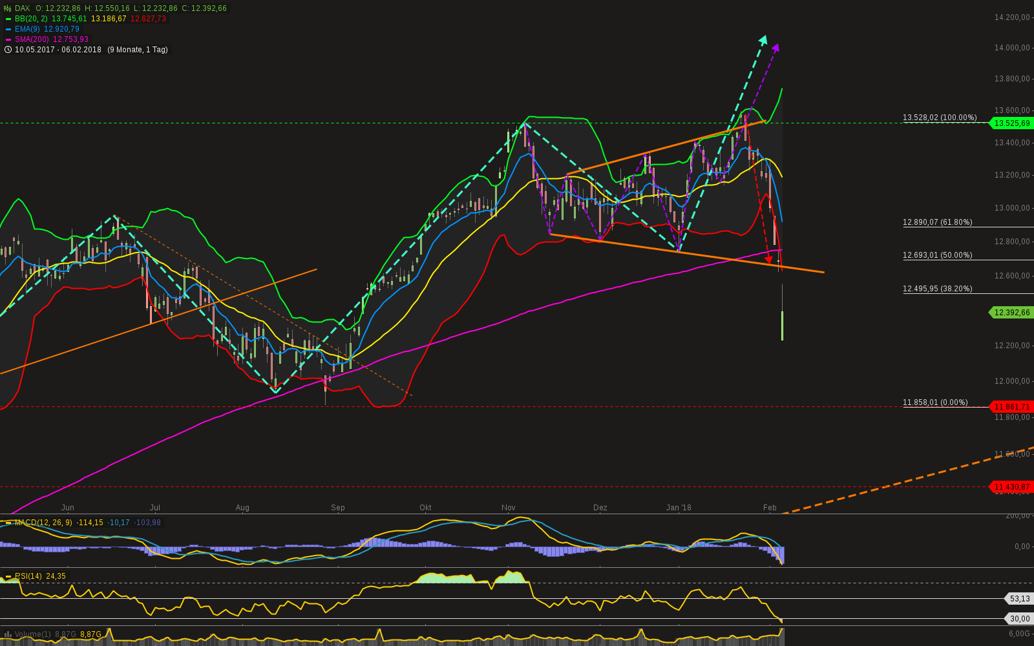The height and width of the screenshot is (646, 1034).
Task: Select the EMA(9) indicator label
Action: [28, 29]
